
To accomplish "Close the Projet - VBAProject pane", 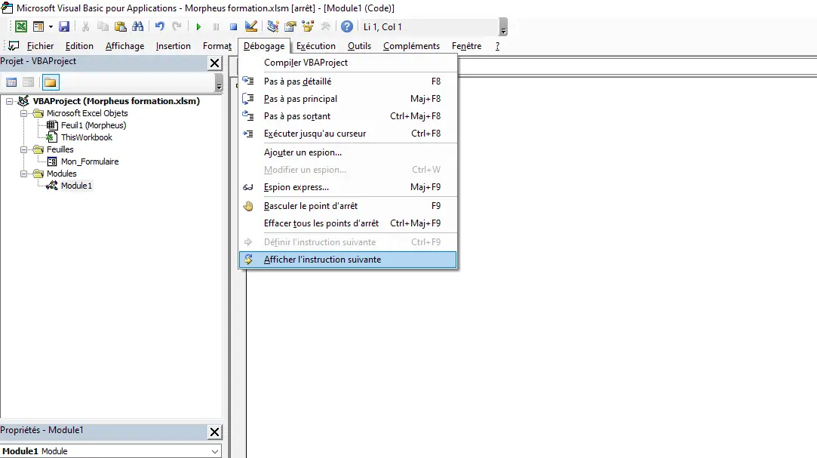I will 215,63.
